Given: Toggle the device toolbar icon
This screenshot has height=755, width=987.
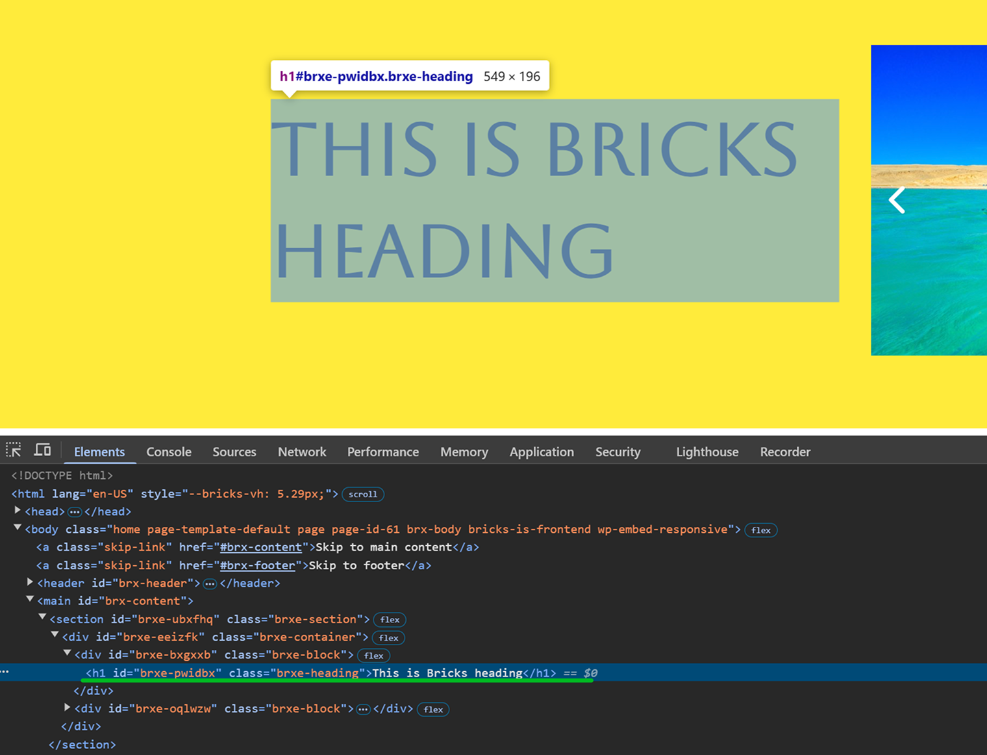Looking at the screenshot, I should tap(43, 450).
